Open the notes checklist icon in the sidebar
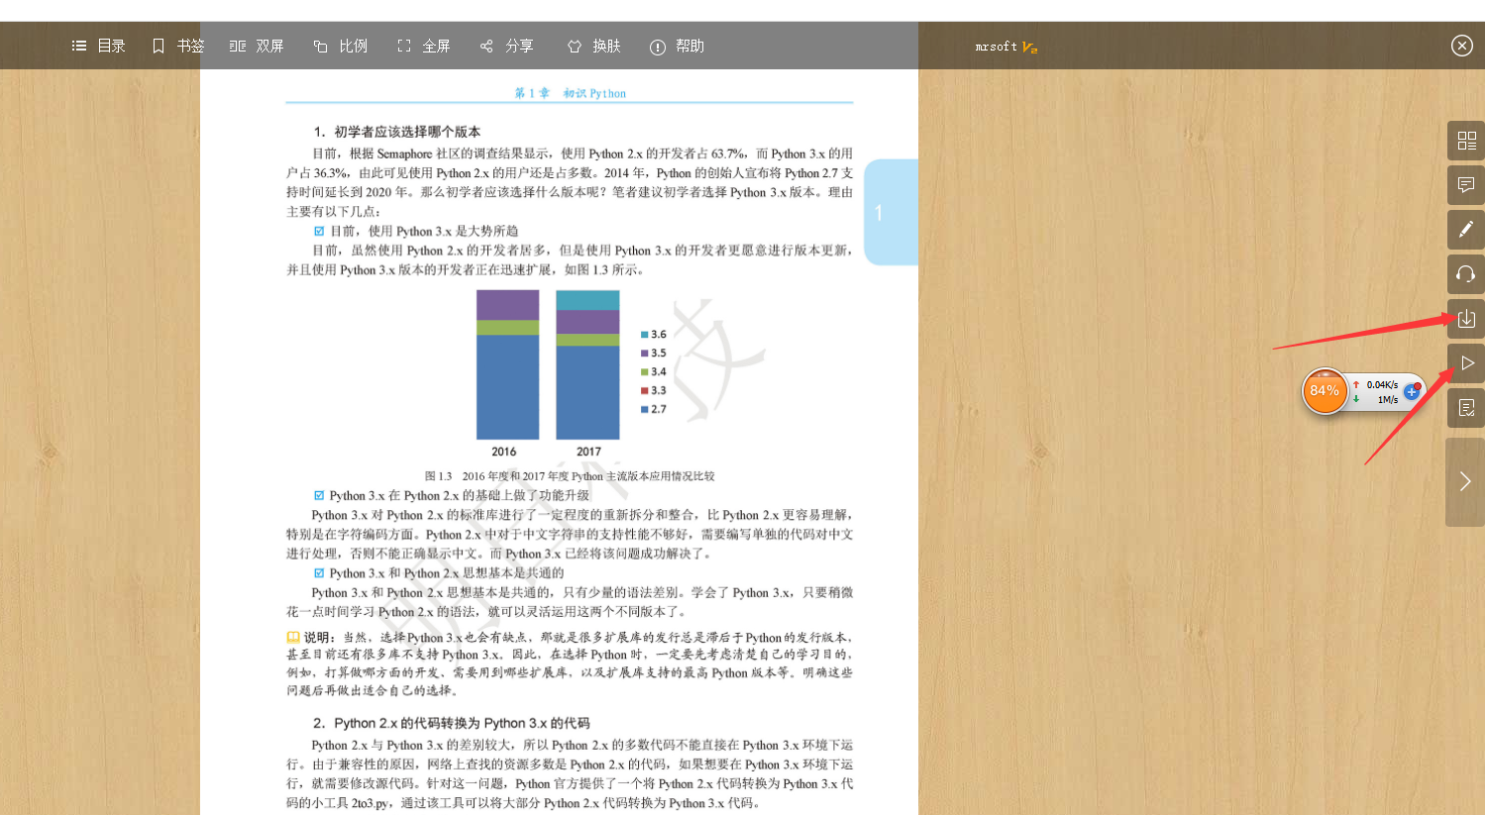The width and height of the screenshot is (1485, 815). pos(1466,408)
